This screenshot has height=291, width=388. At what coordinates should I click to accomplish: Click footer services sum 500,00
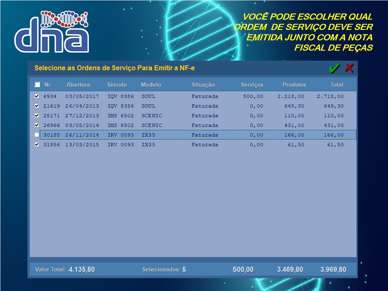[243, 270]
